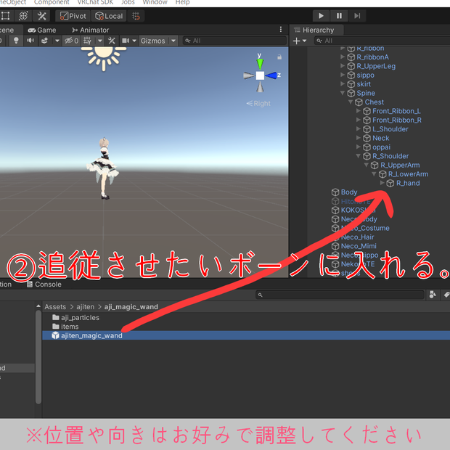
Task: Select the Rect transform tool icon
Action: pyautogui.click(x=6, y=16)
